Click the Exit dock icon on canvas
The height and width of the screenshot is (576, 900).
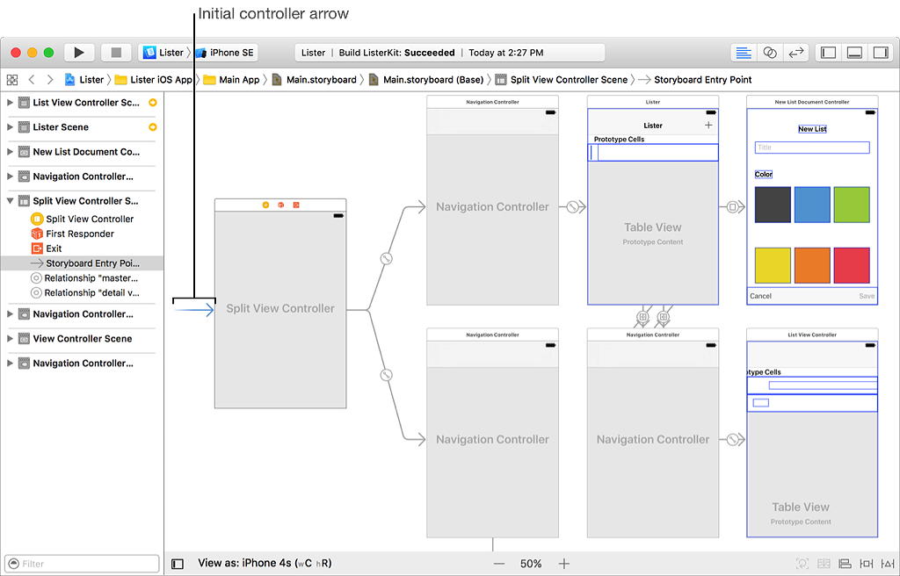pyautogui.click(x=295, y=205)
